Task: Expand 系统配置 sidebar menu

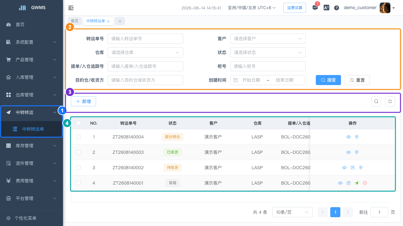Action: (x=31, y=42)
